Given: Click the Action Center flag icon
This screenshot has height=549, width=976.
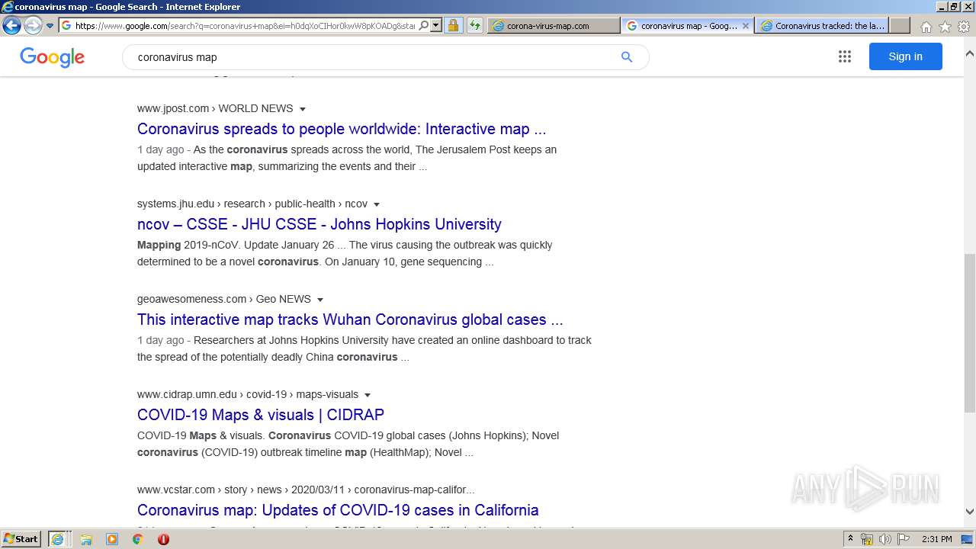Looking at the screenshot, I should [904, 539].
